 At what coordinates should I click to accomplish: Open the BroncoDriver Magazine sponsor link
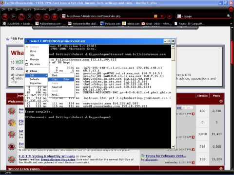(x=58, y=159)
